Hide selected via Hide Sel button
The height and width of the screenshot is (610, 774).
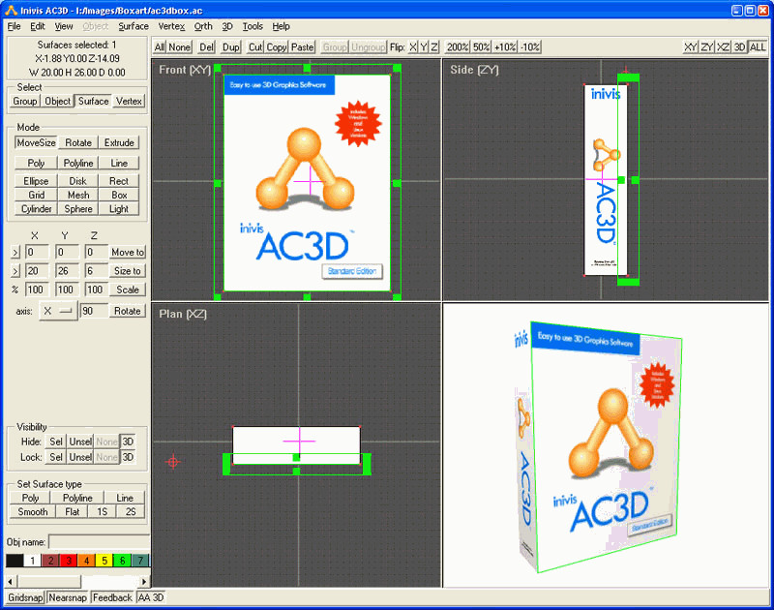click(x=56, y=442)
